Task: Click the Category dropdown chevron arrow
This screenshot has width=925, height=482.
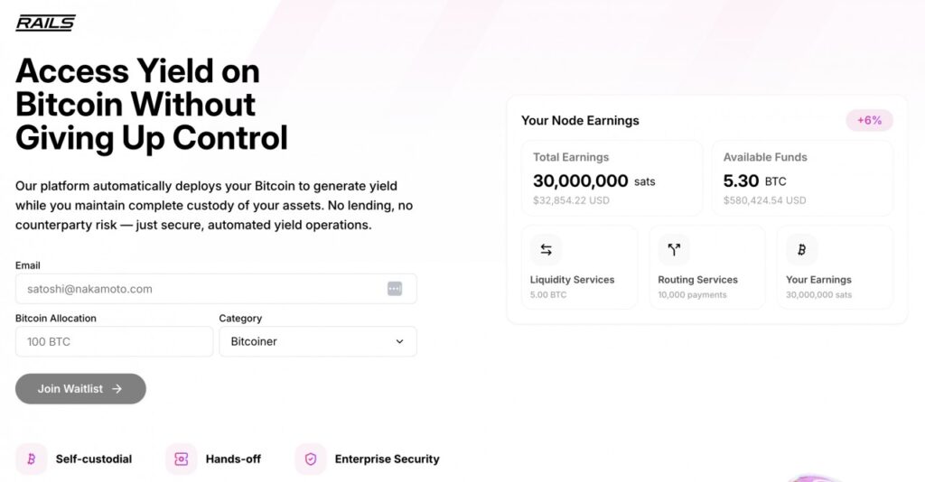Action: [399, 341]
